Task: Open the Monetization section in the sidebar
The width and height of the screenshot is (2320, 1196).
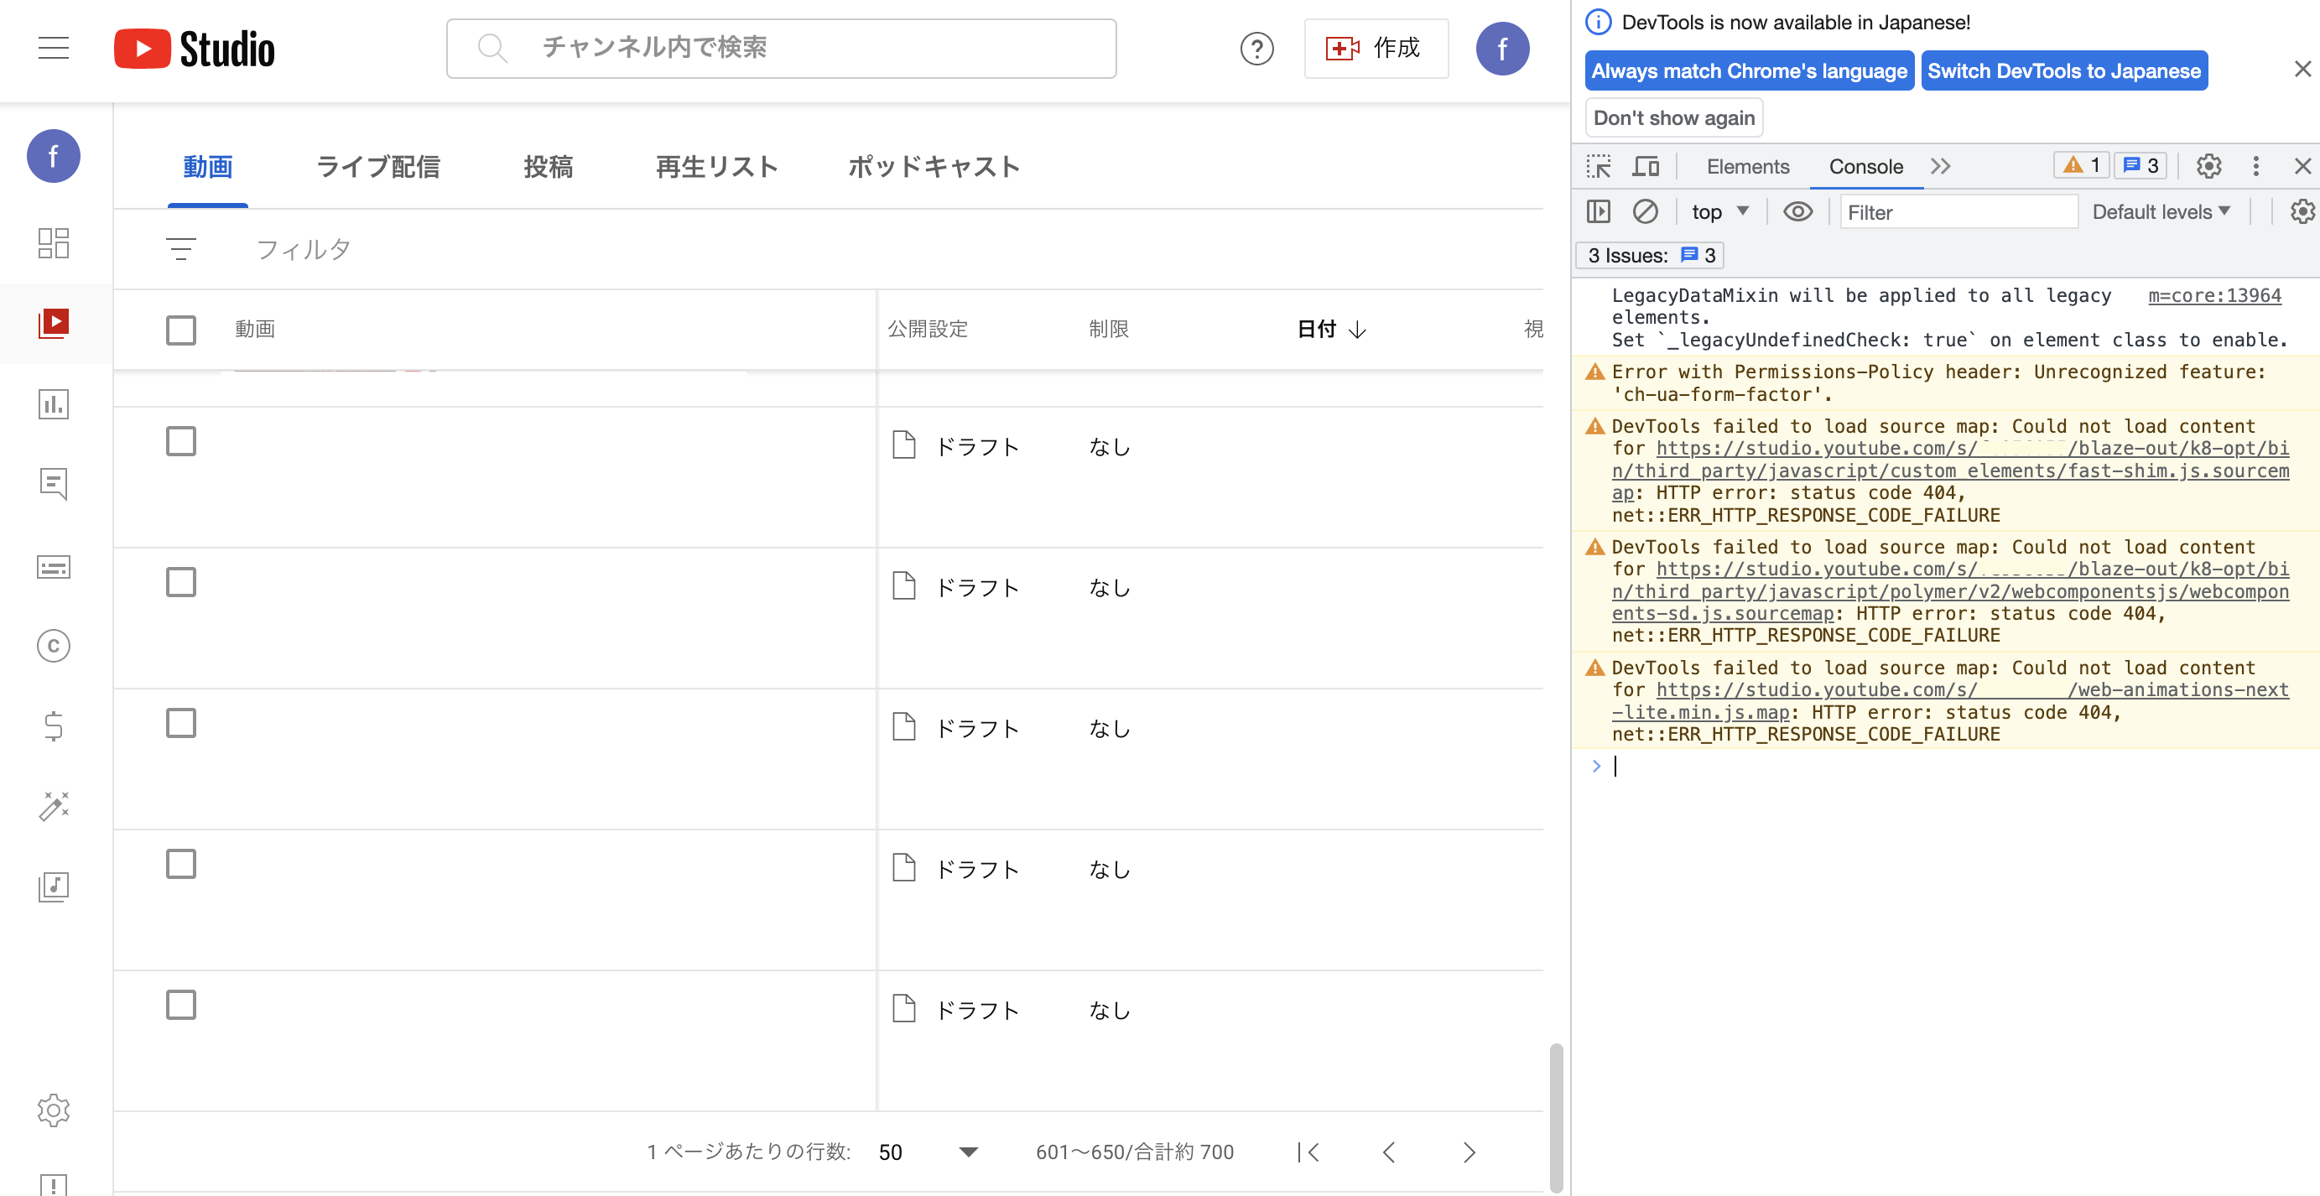Action: pos(53,725)
